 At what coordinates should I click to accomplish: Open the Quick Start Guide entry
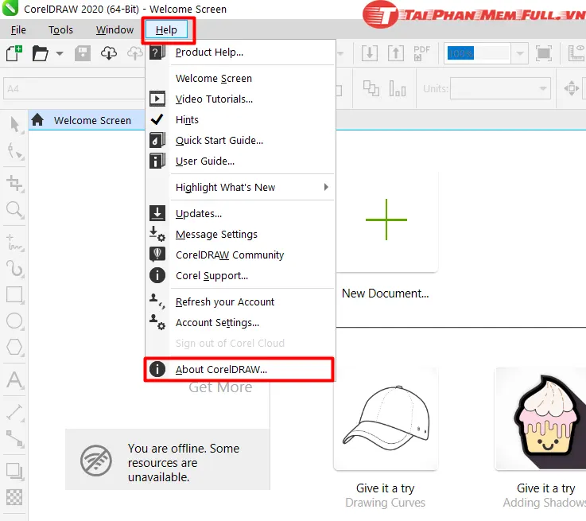(240, 140)
